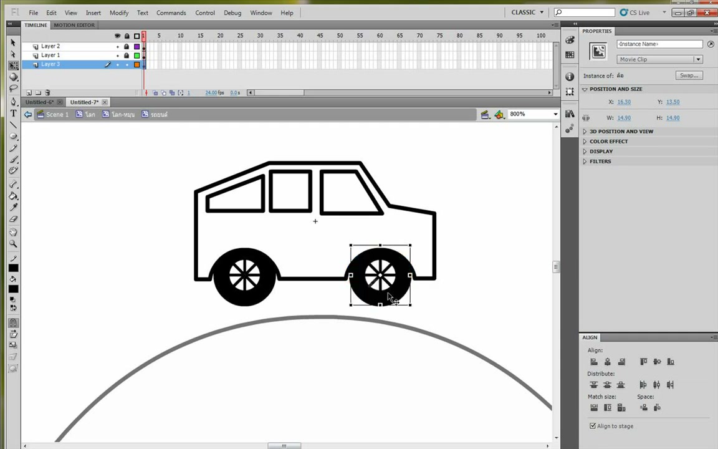Select the Pen tool
Viewport: 718px width, 449px height.
pos(13,102)
